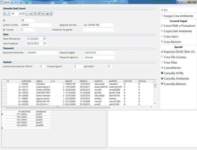The width and height of the screenshot is (197, 150).
Task: Jump to the last record arrow
Action: point(31,14)
